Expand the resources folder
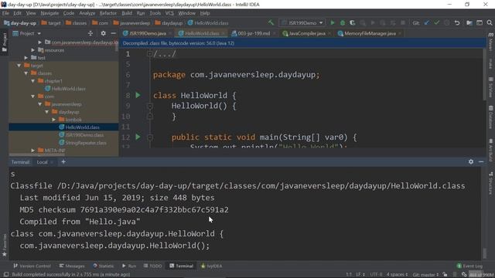This screenshot has width=495, height=278. (x=32, y=50)
